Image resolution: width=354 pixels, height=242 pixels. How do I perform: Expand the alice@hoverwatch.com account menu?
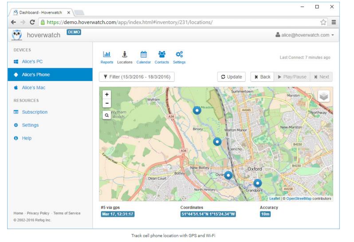[x=305, y=35]
